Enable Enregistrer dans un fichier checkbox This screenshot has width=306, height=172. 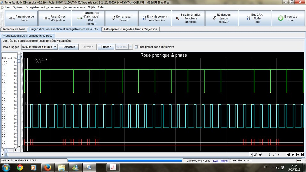(137, 47)
